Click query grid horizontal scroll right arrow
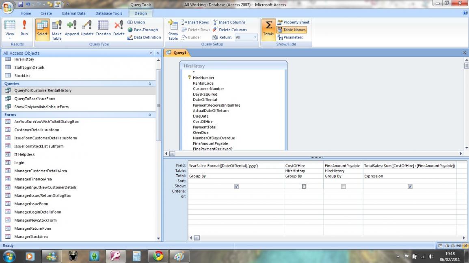 (x=464, y=238)
